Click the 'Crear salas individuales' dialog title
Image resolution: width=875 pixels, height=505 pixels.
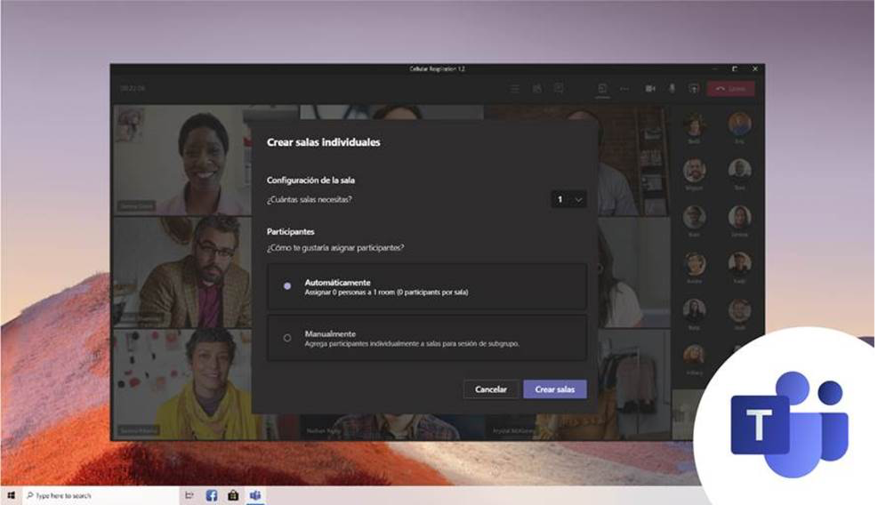(323, 142)
